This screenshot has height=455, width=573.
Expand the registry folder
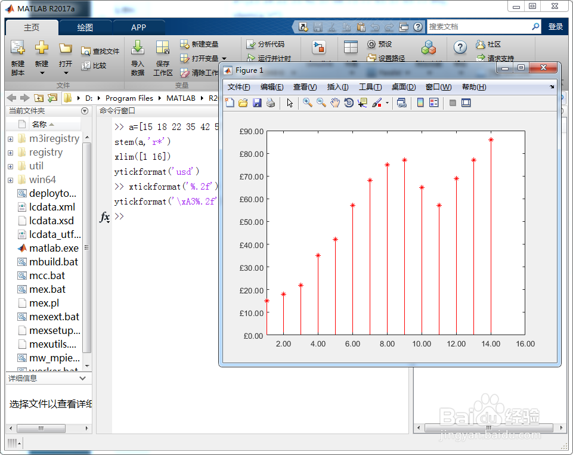pos(10,153)
